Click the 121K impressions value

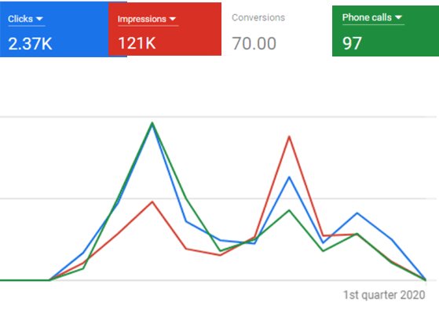point(137,43)
